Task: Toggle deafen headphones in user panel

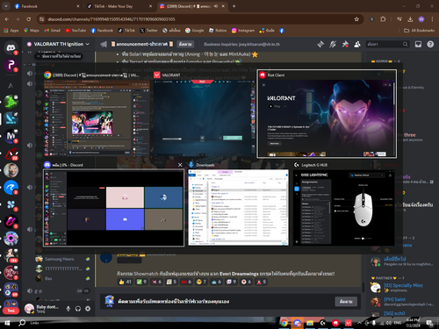Action: [x=78, y=309]
